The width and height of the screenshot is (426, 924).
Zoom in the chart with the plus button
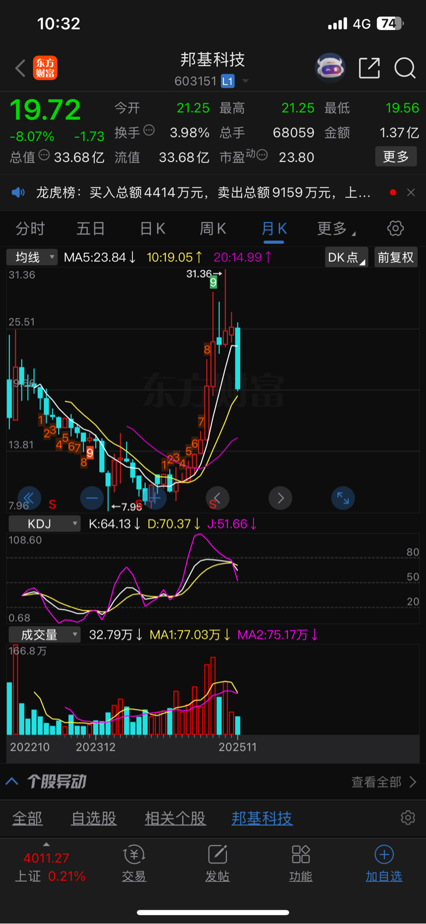pyautogui.click(x=155, y=498)
